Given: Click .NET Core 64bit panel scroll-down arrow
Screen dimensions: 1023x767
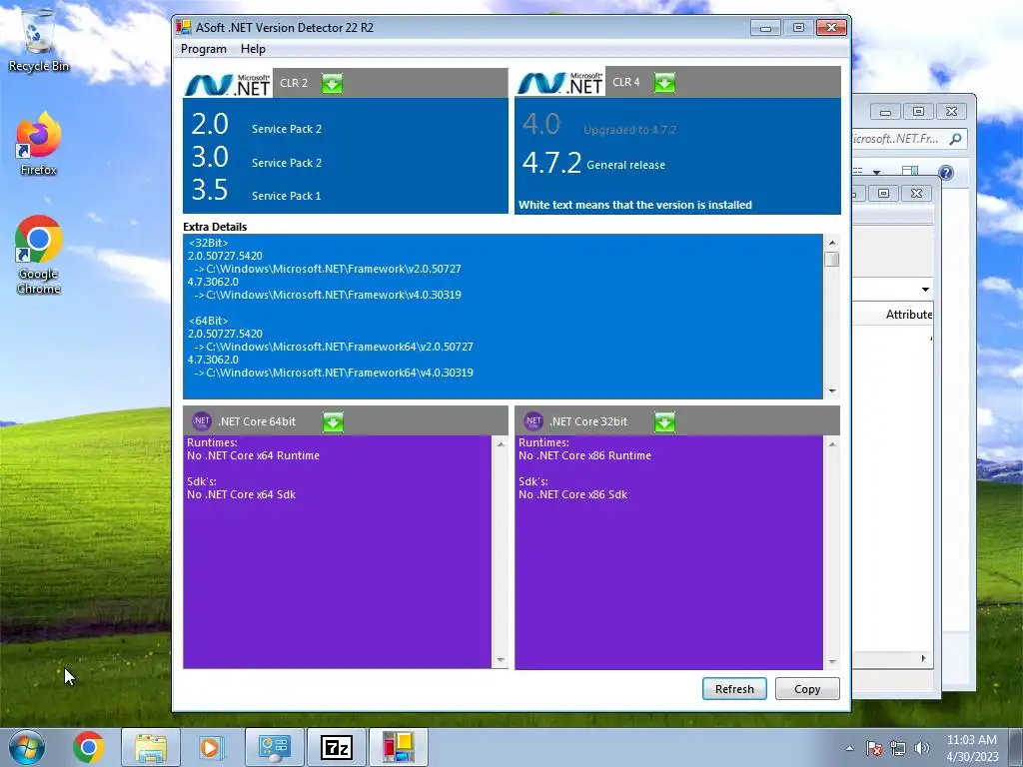Looking at the screenshot, I should coord(501,660).
